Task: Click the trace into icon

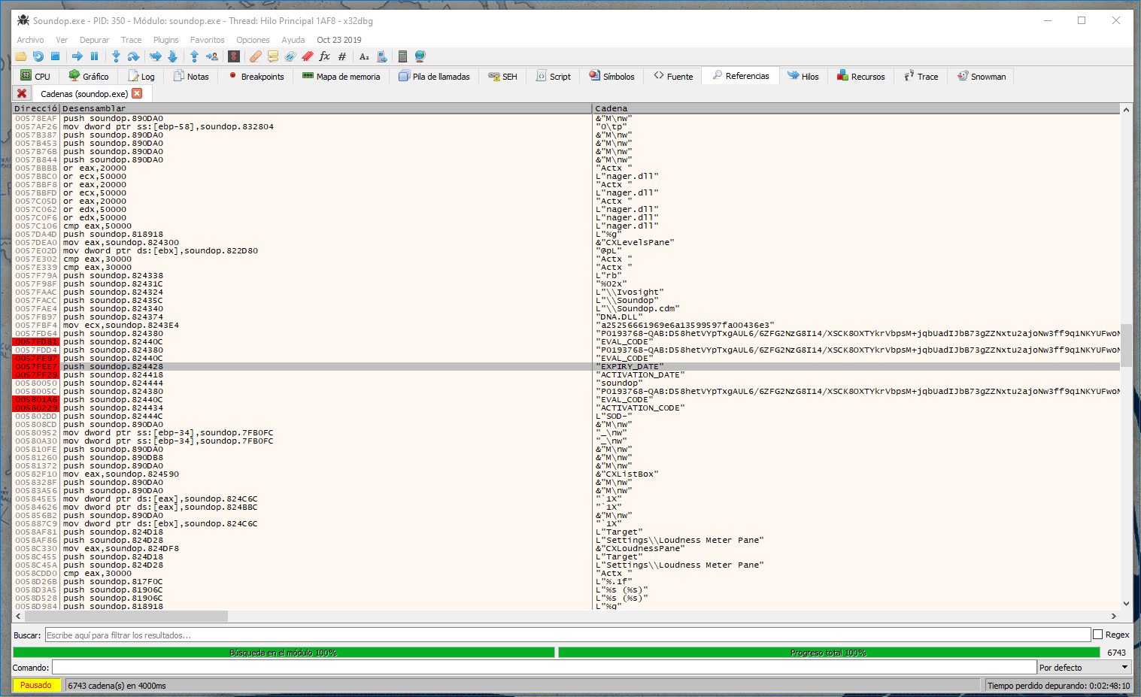Action: pyautogui.click(x=156, y=56)
